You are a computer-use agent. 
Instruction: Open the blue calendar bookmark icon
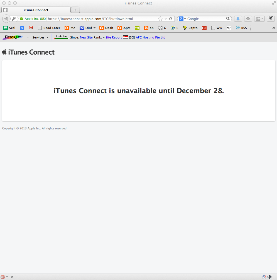[x=22, y=28]
